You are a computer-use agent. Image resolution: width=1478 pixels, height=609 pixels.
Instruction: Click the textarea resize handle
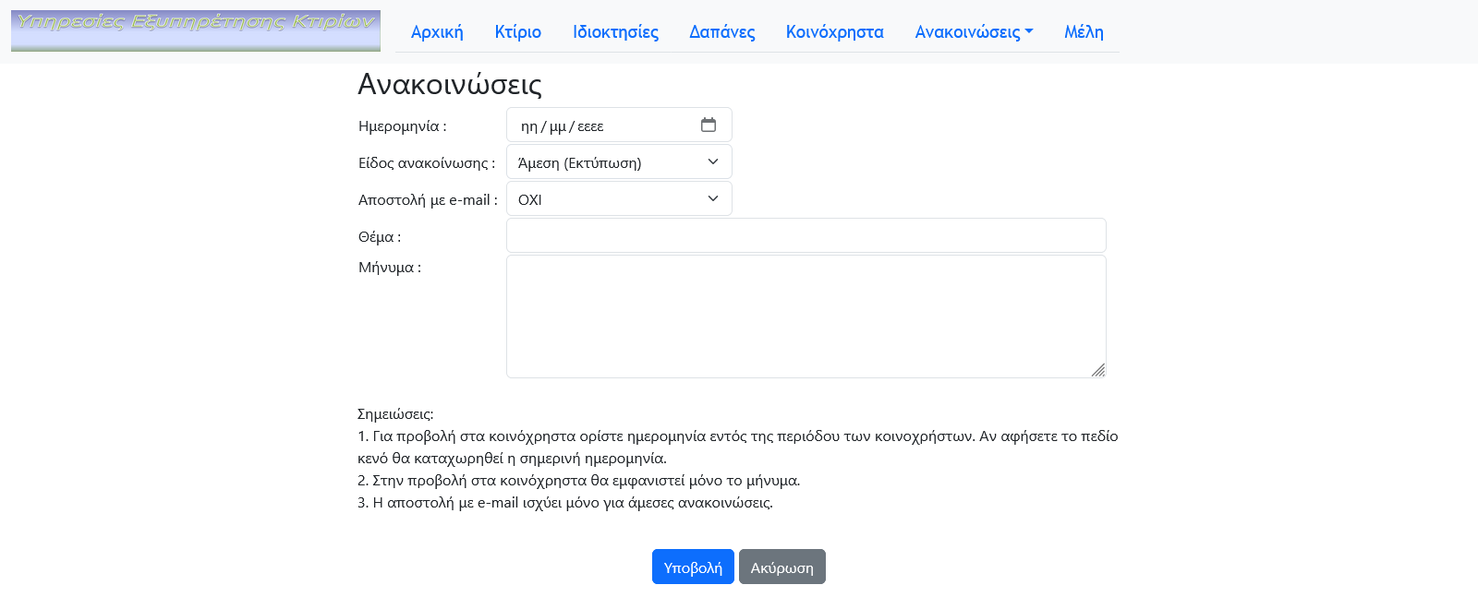coord(1098,370)
